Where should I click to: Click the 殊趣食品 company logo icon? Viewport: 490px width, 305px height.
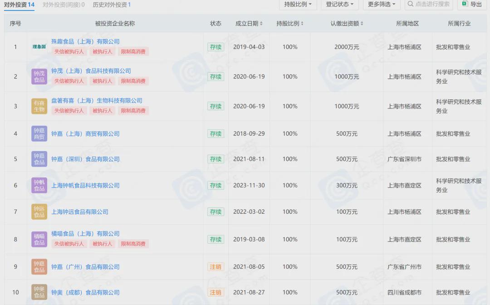coord(39,47)
